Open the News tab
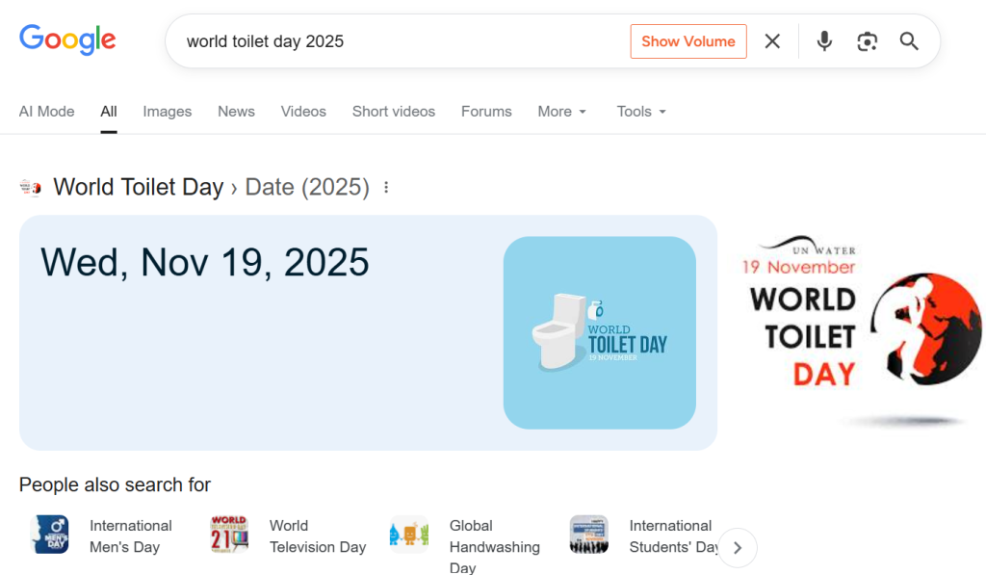This screenshot has width=986, height=575. (x=237, y=112)
